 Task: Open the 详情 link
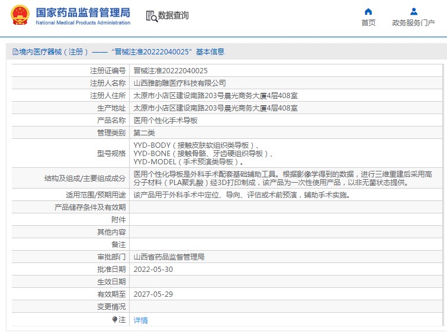click(140, 320)
